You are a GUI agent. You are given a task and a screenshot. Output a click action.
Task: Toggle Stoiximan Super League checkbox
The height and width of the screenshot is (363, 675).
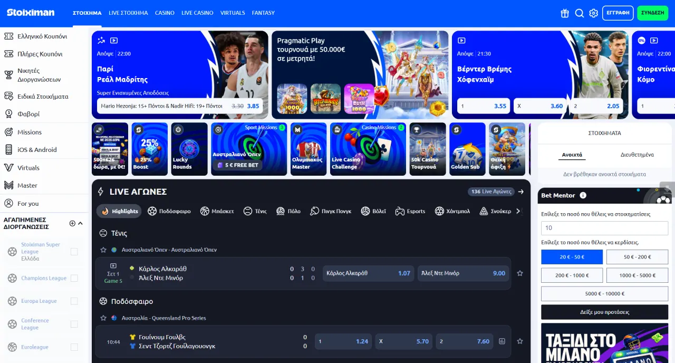[74, 252]
